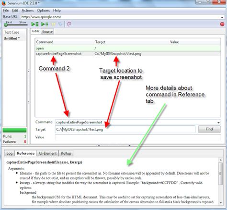Switch to the Table tab
Viewport: 227px width, 210px height.
point(35,31)
